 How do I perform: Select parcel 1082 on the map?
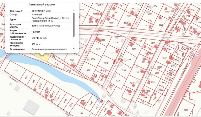point(133,8)
